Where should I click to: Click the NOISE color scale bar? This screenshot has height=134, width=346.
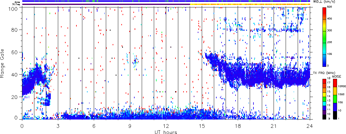335,99
